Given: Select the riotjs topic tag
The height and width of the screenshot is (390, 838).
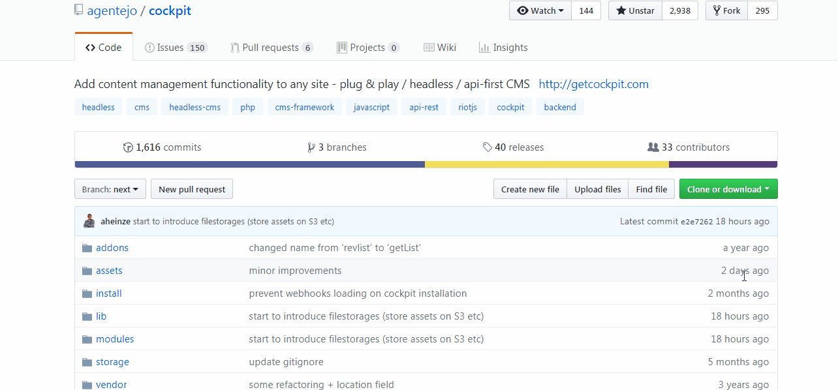Looking at the screenshot, I should [x=468, y=107].
